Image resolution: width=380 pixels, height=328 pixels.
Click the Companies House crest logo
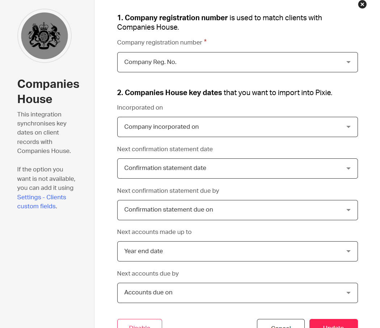coord(45,36)
